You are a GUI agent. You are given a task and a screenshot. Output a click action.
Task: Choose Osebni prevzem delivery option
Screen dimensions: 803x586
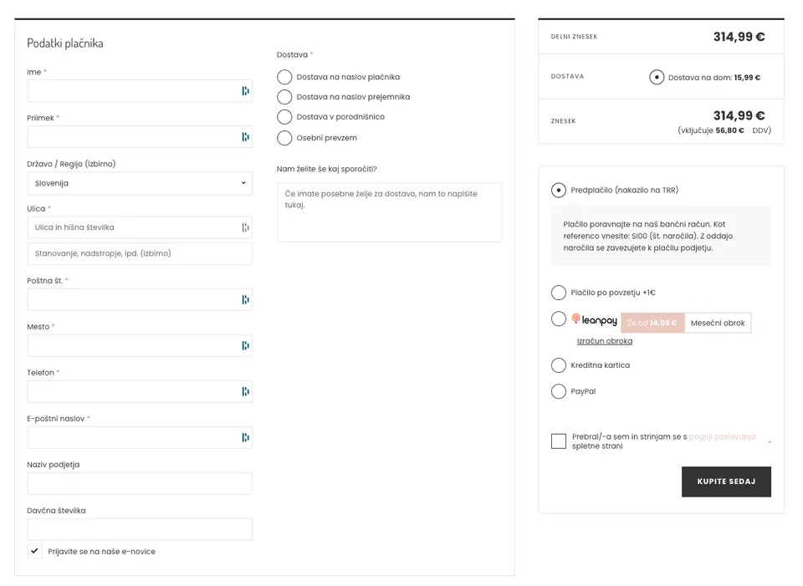[284, 138]
